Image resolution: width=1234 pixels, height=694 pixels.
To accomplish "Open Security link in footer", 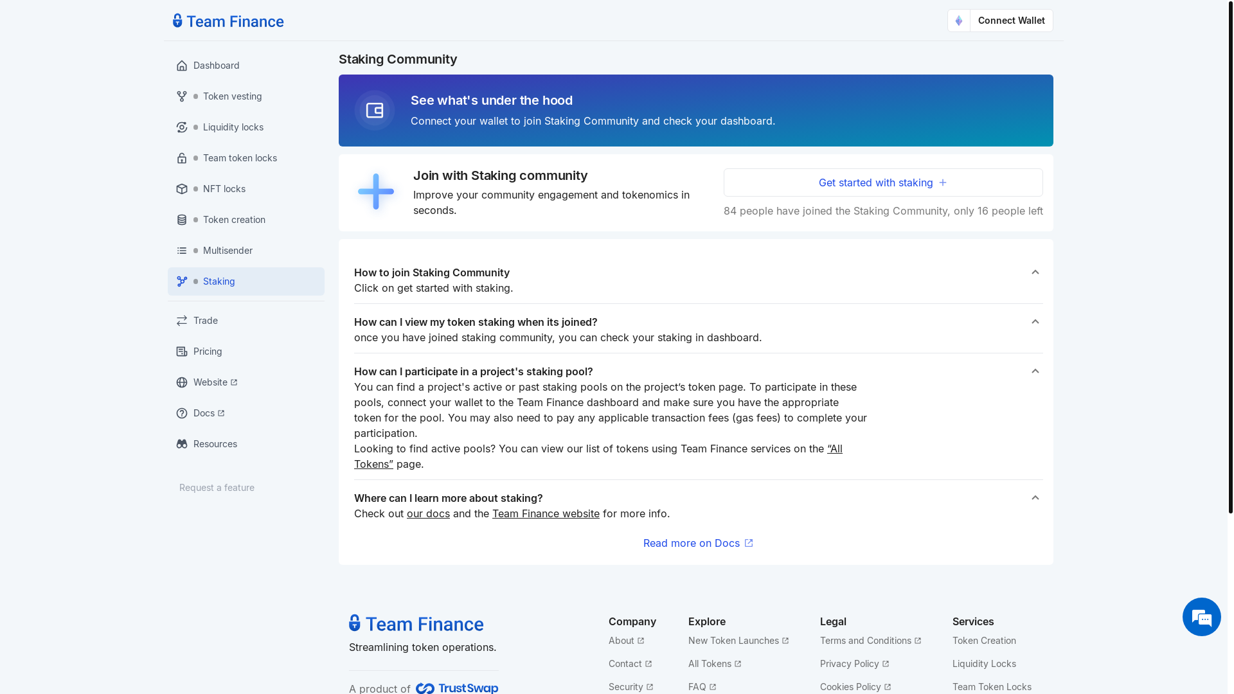I will pyautogui.click(x=631, y=687).
